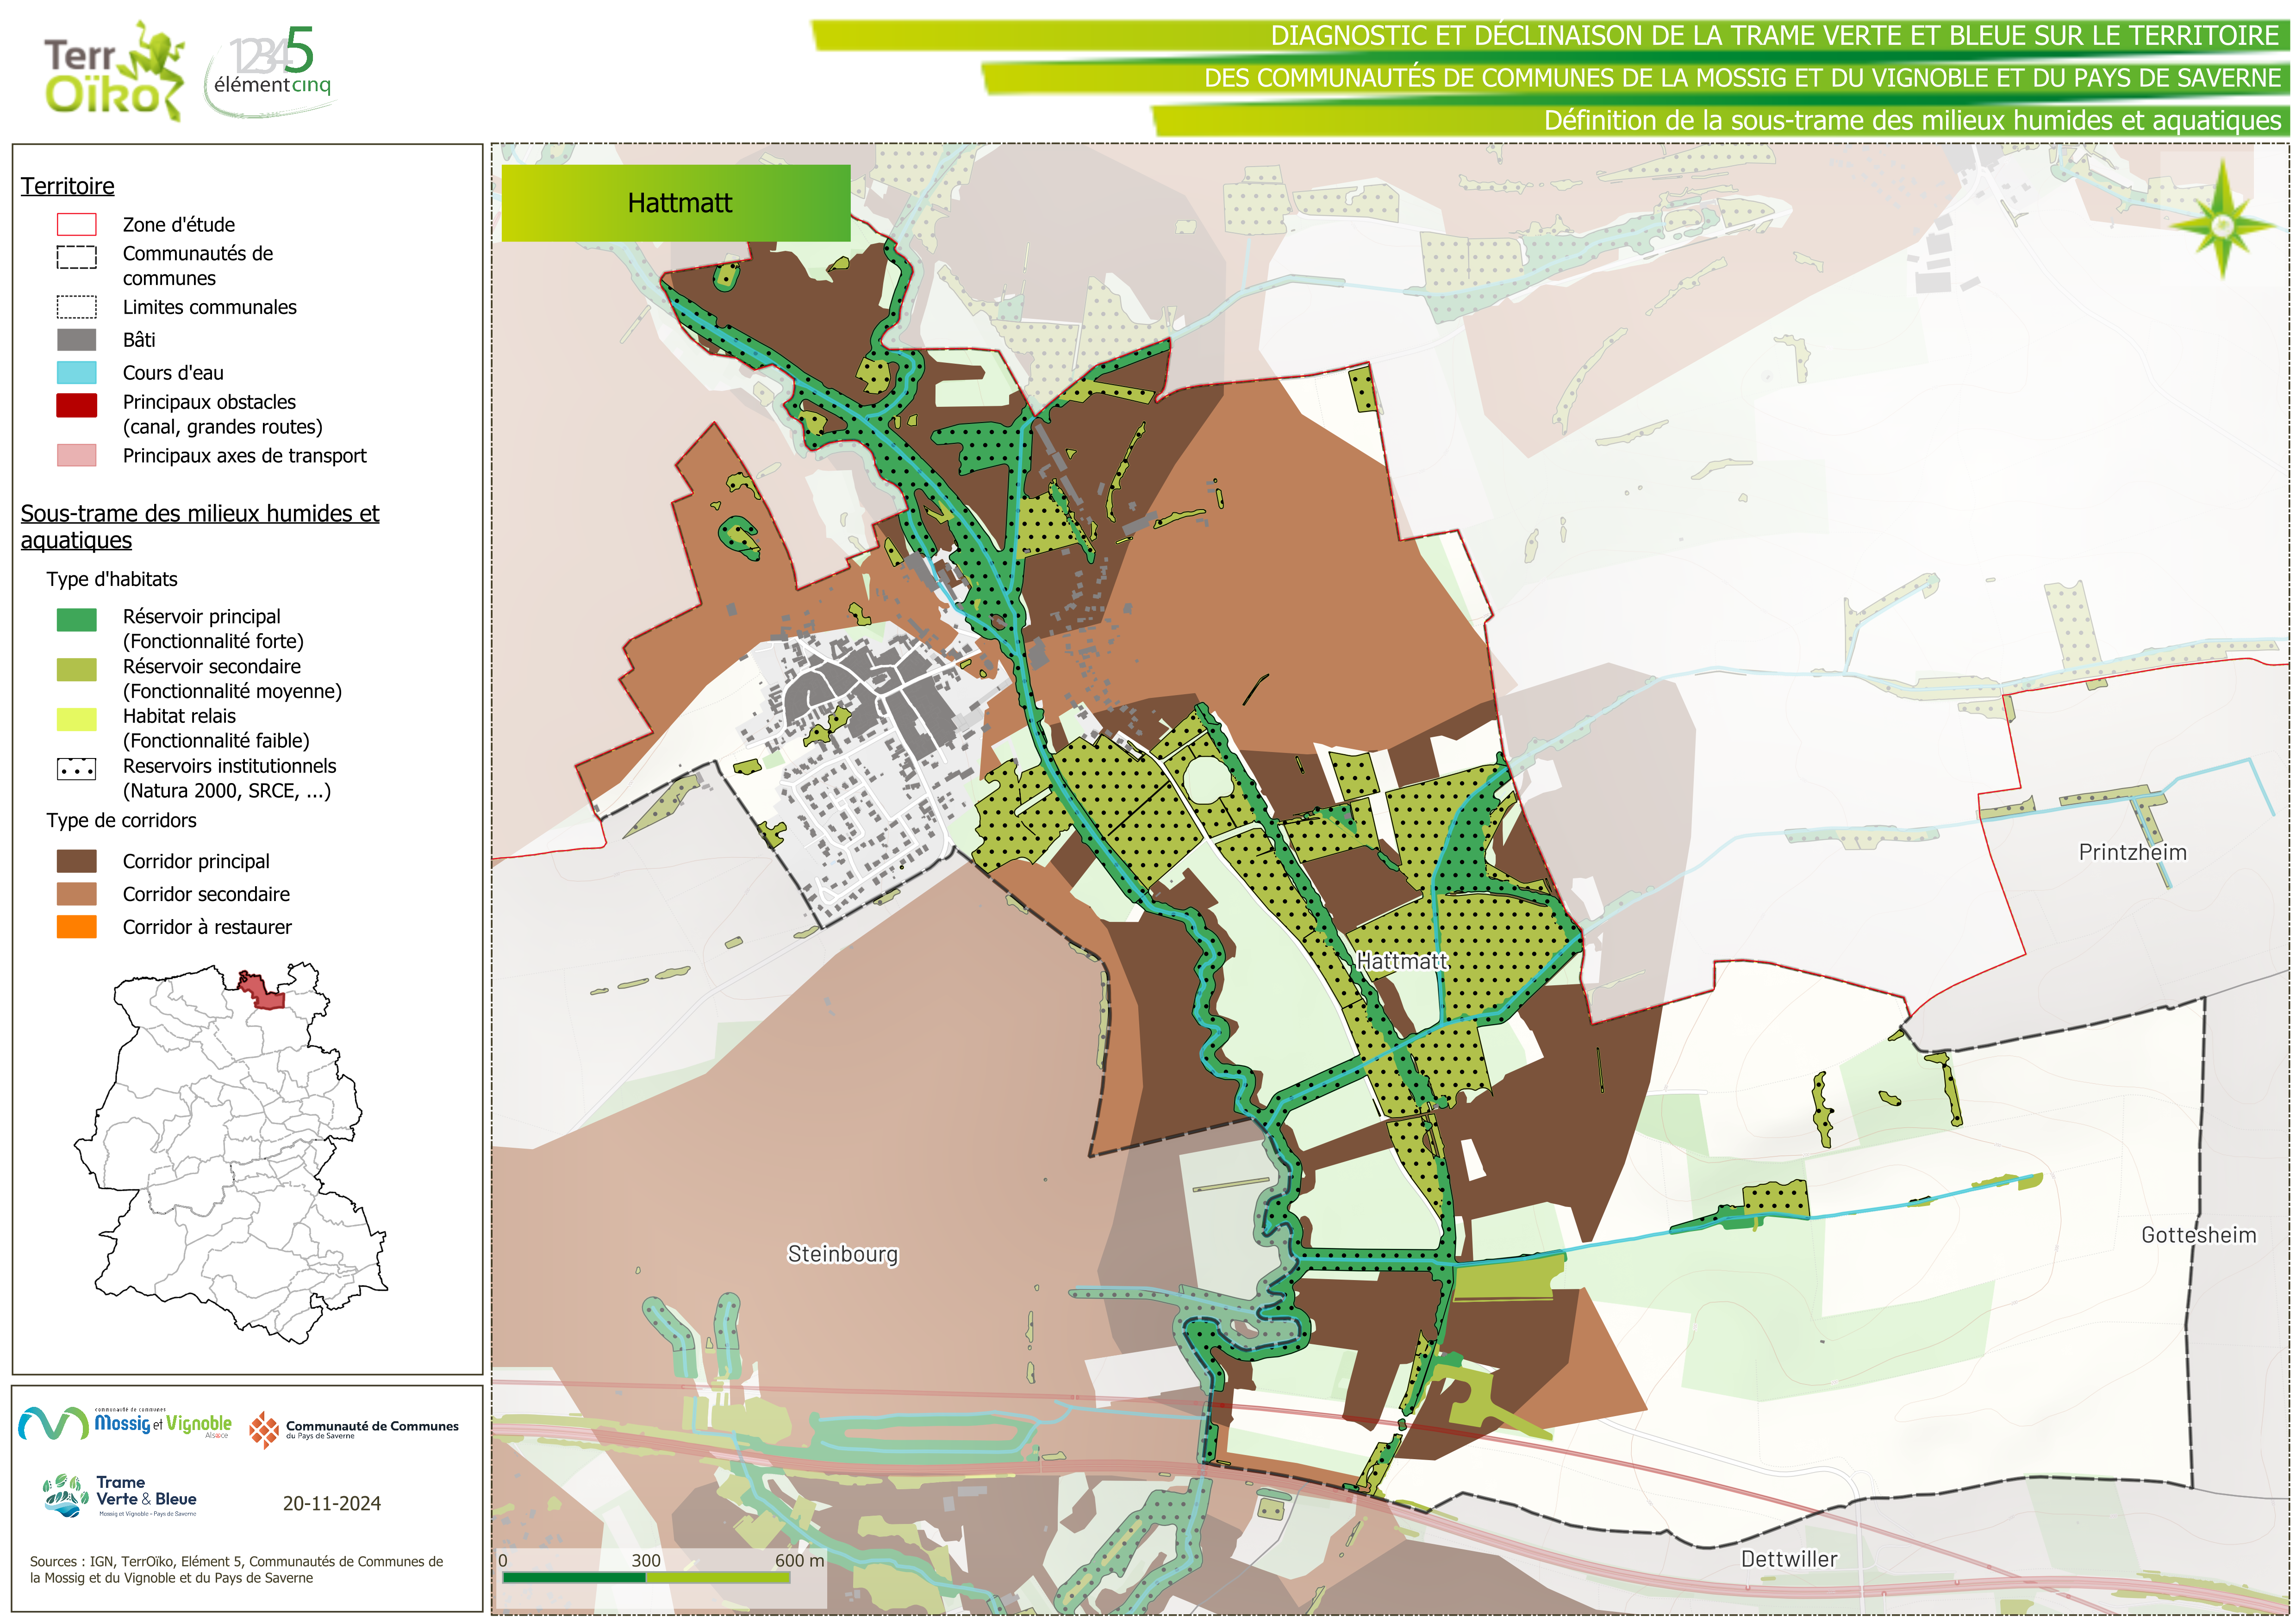Click the Mossig et Vignoble logo
This screenshot has height=1623, width=2296.
pos(125,1424)
